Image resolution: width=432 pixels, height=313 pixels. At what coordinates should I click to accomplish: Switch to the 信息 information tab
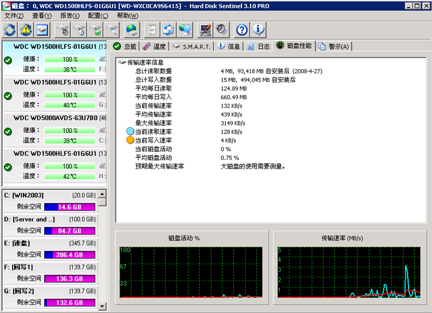[229, 46]
